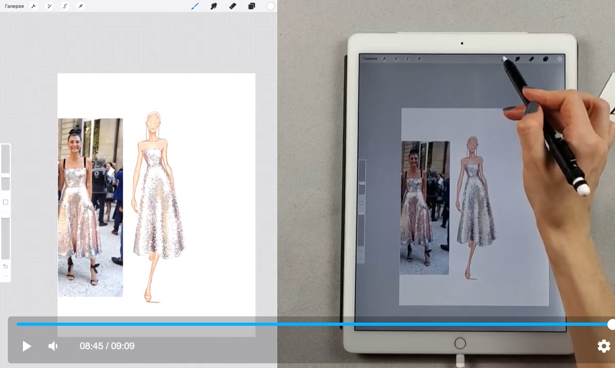Undo the last stroke using sidebar arrow
The width and height of the screenshot is (615, 368).
6,266
